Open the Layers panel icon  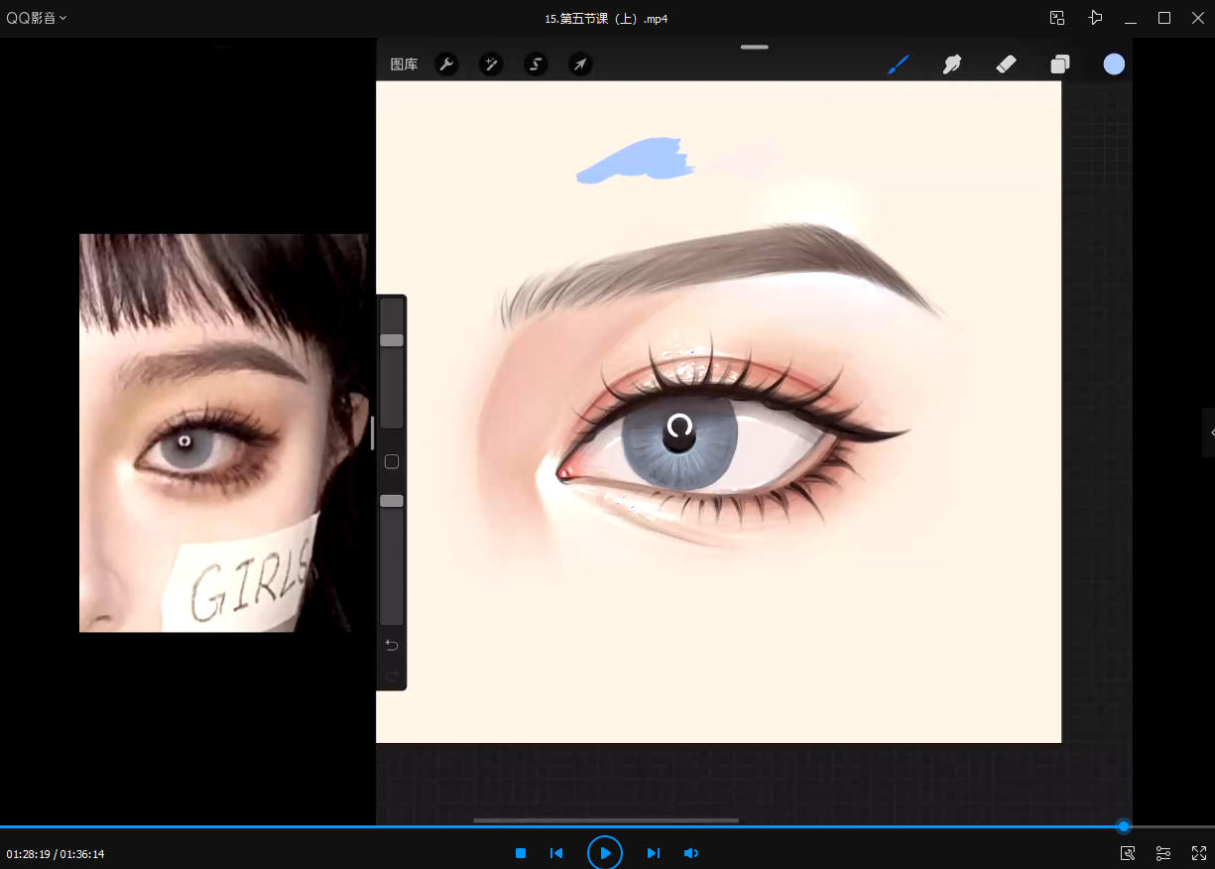[x=1060, y=64]
